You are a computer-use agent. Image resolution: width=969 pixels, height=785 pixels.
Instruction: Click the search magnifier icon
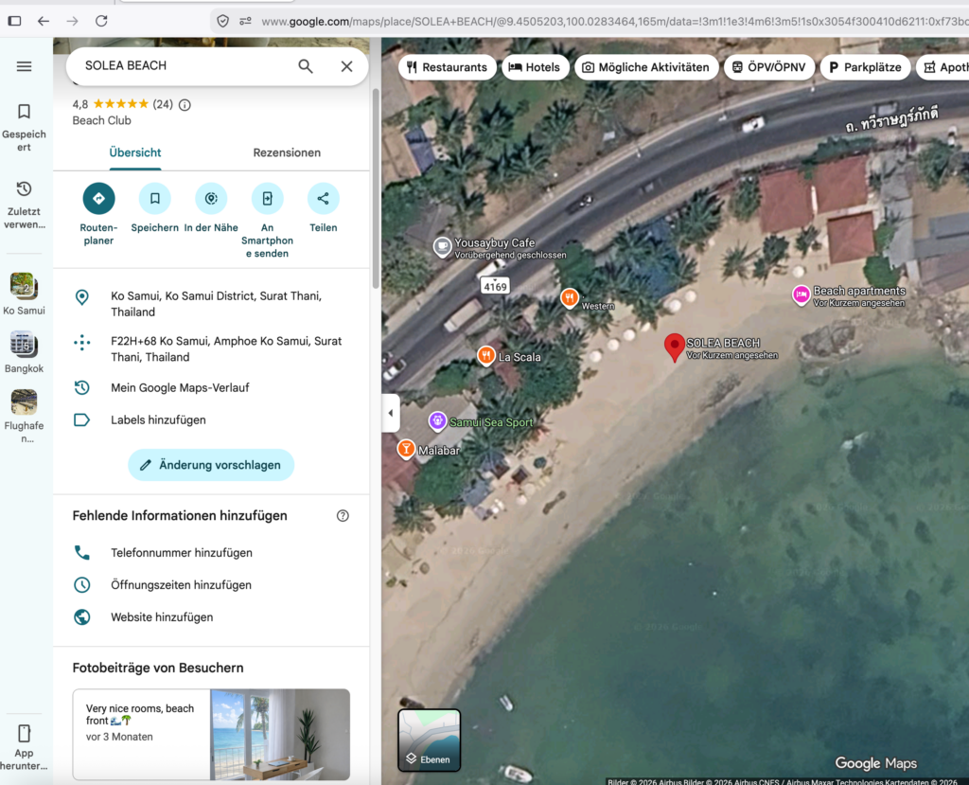(306, 66)
